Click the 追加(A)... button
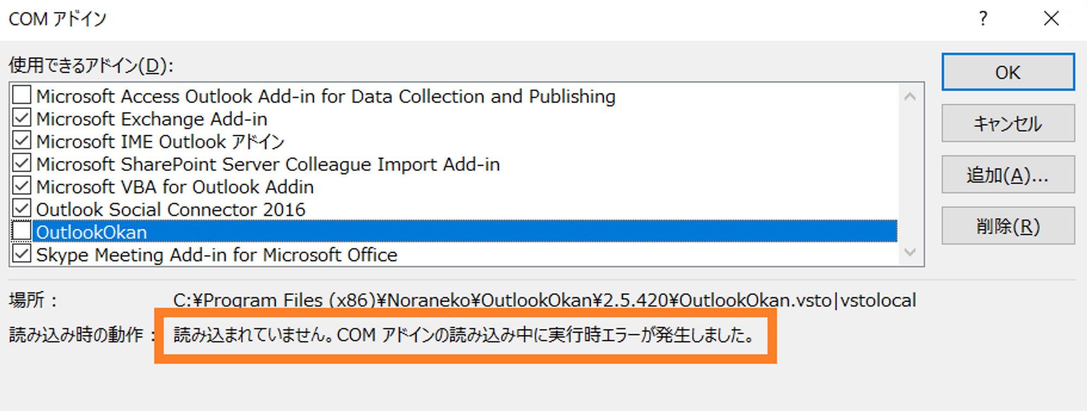 (x=1008, y=174)
